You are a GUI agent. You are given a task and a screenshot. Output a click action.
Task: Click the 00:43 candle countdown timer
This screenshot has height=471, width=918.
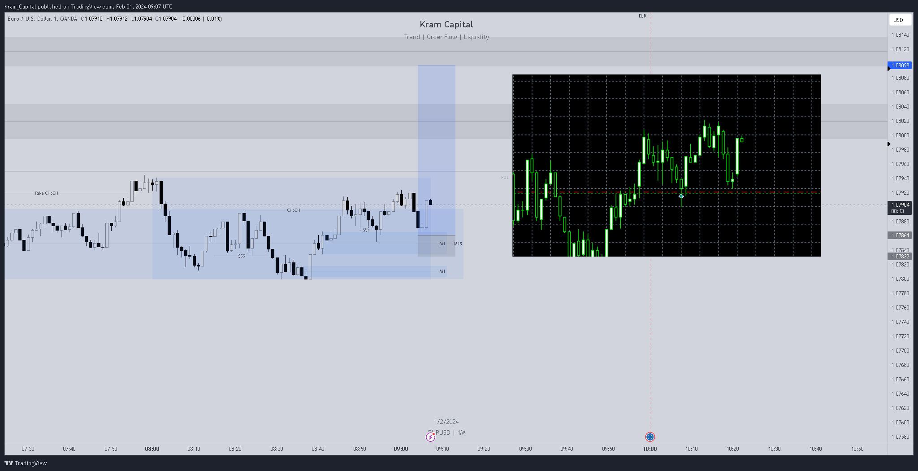point(897,211)
